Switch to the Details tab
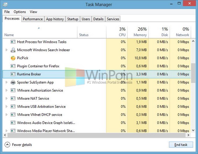 (x=98, y=19)
